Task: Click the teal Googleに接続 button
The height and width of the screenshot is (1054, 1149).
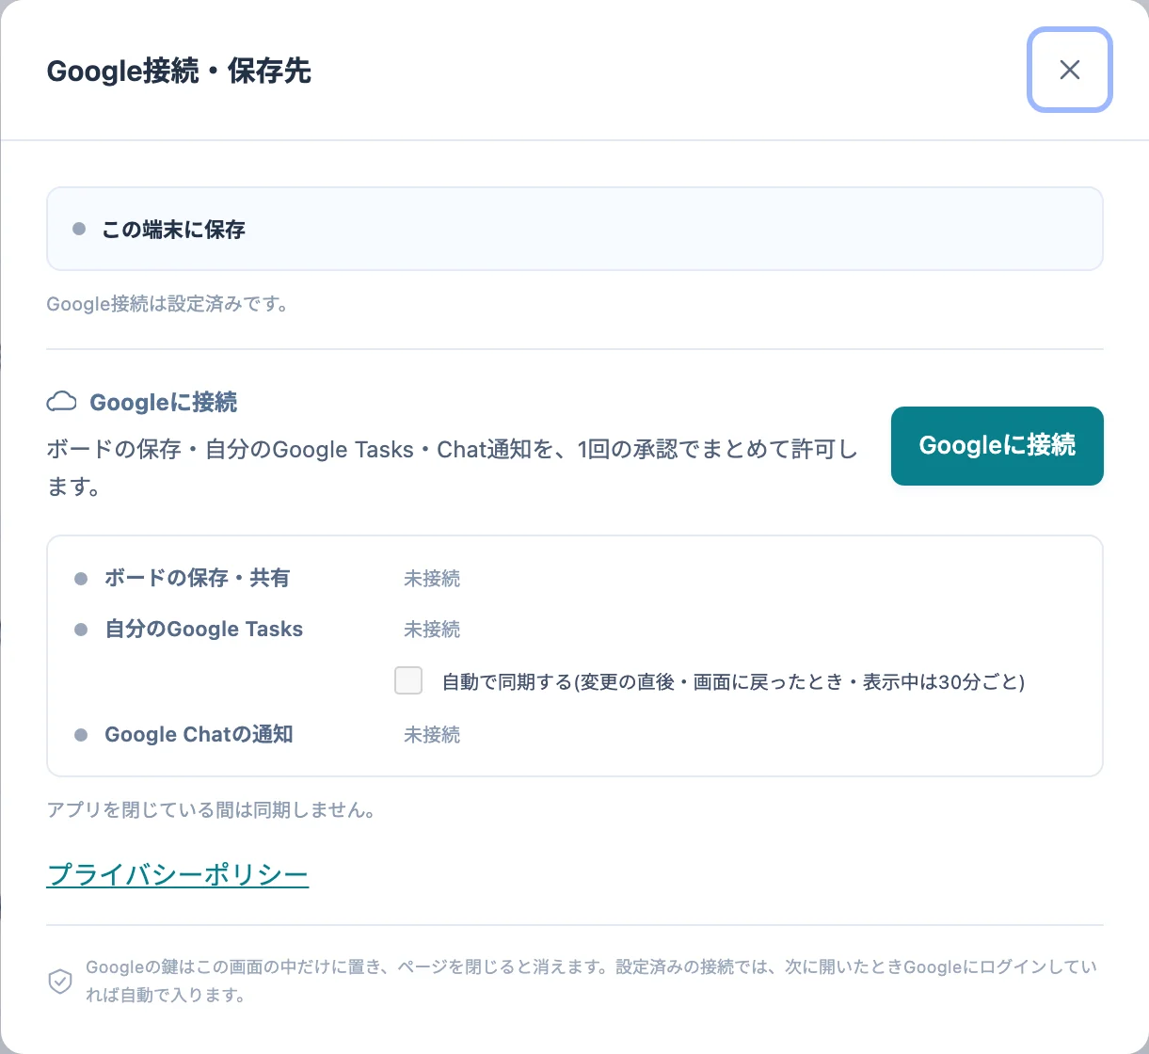Action: (x=997, y=446)
